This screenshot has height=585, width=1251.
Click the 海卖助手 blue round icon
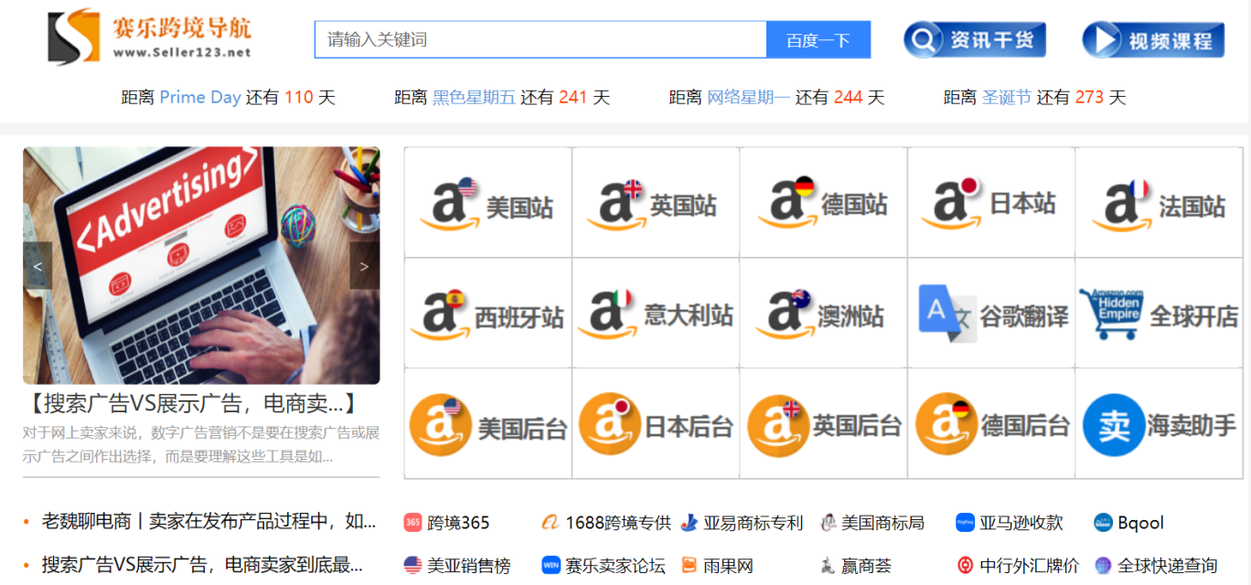1113,425
